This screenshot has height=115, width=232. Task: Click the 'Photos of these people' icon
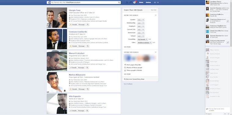tap(125, 67)
